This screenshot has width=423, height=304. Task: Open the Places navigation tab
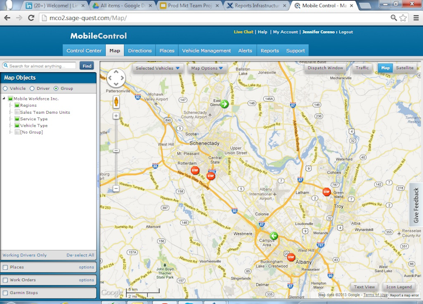[167, 50]
